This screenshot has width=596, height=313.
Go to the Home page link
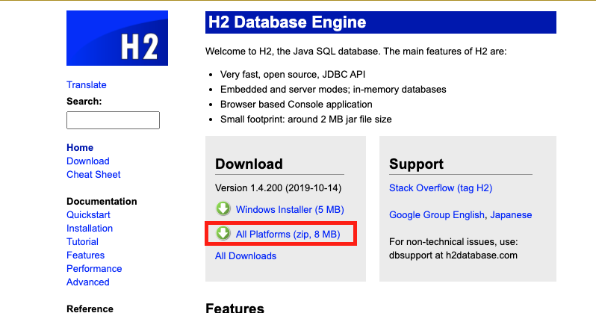click(x=80, y=148)
